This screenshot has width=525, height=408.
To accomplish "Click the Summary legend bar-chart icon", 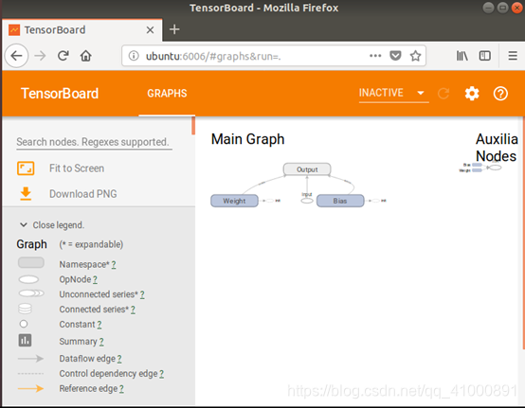I will click(25, 341).
